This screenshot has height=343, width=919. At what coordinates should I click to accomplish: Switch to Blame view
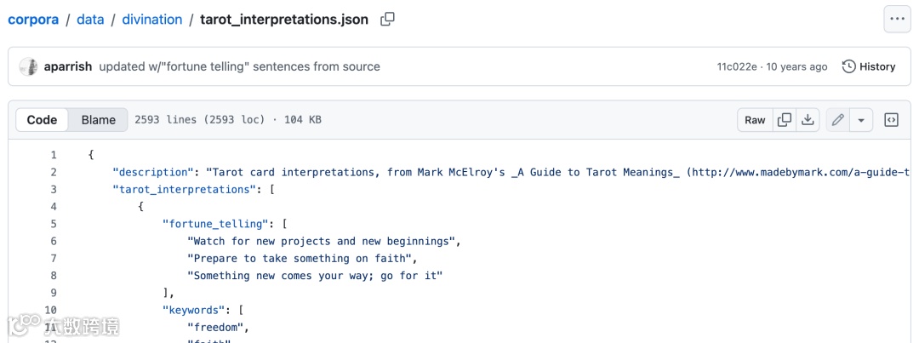coord(98,120)
